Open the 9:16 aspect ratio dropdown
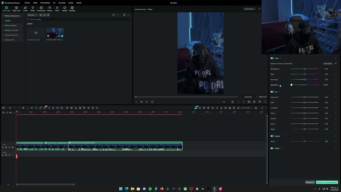 click(225, 102)
